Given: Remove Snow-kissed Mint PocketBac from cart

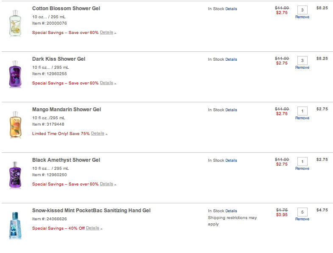Looking at the screenshot, I should tap(302, 219).
